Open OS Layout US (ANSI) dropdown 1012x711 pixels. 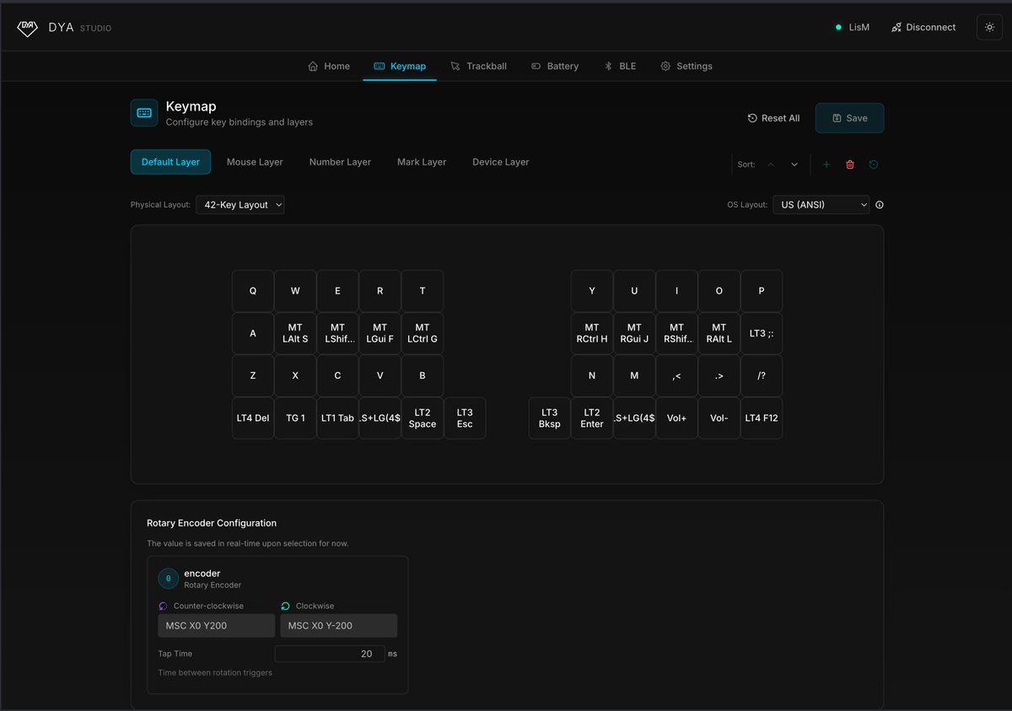pyautogui.click(x=821, y=205)
